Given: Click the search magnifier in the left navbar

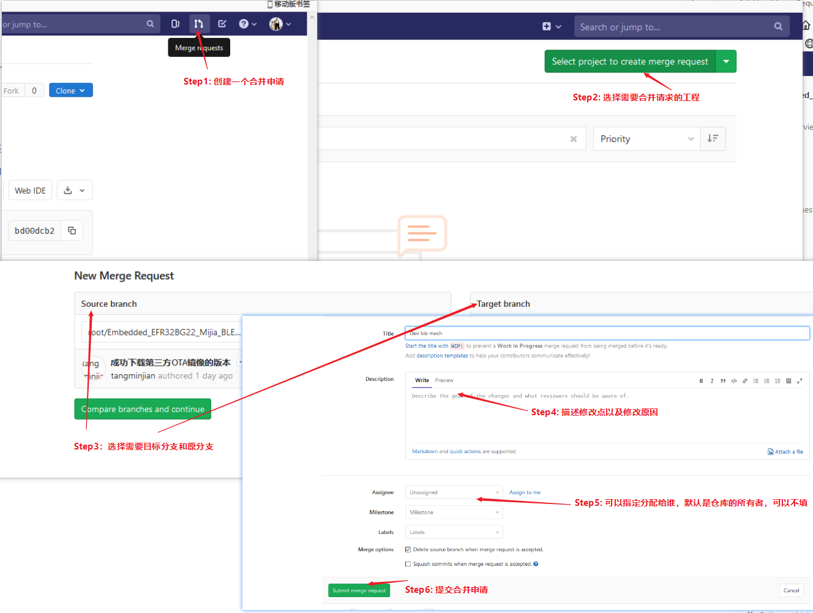Looking at the screenshot, I should (x=150, y=24).
